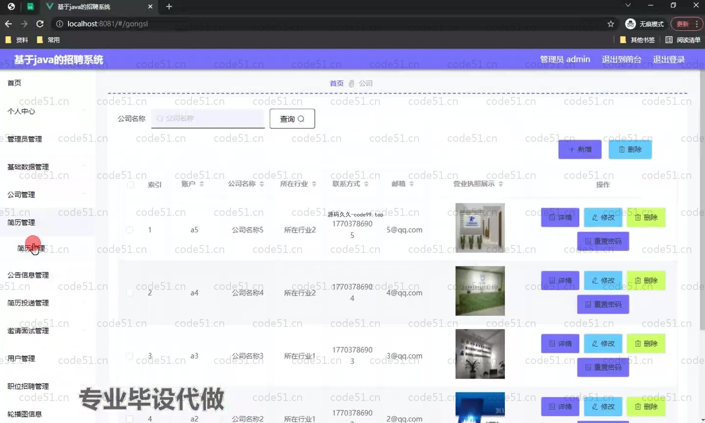This screenshot has width=705, height=423.
Task: Sort by the 邮箱 column arrows
Action: pyautogui.click(x=412, y=184)
